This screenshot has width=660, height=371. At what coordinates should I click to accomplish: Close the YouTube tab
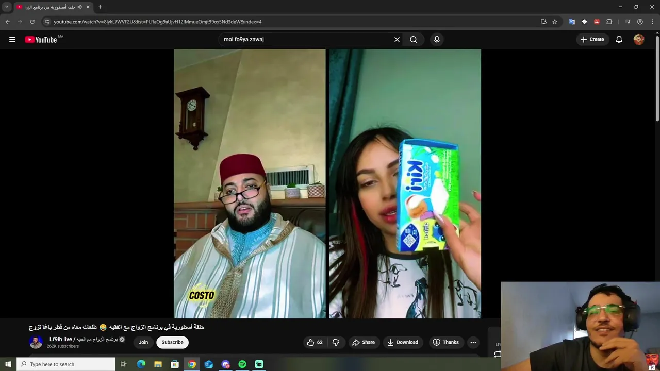pos(88,7)
